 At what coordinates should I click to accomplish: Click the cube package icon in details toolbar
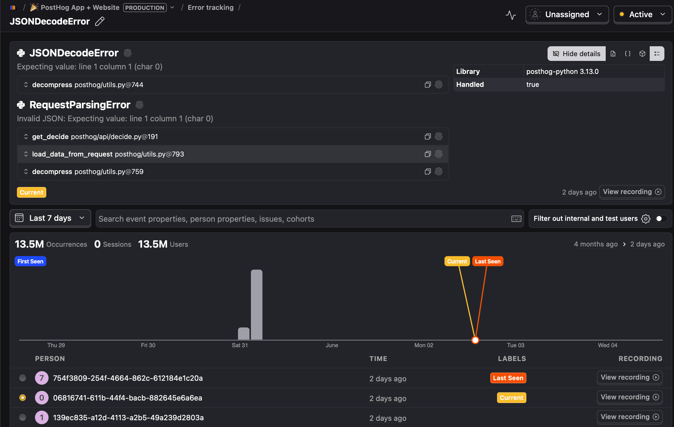point(642,54)
